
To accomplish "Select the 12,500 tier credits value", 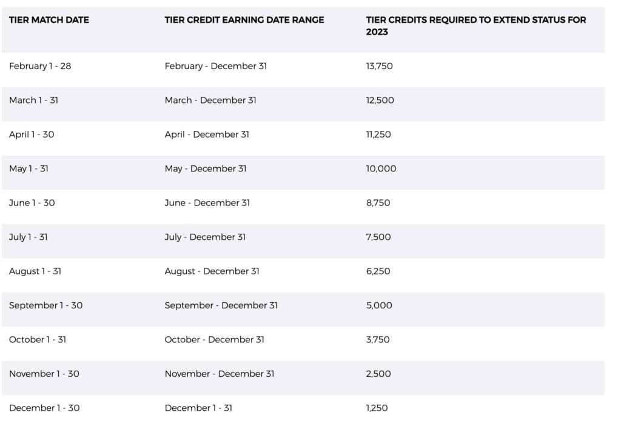I will tap(380, 100).
